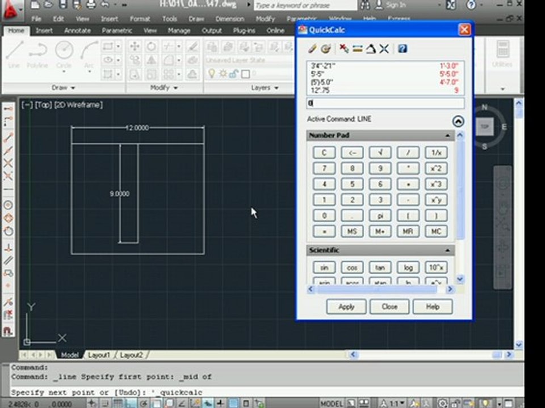
Task: Open Layer Properties icon in Layers panel
Action: point(212,46)
